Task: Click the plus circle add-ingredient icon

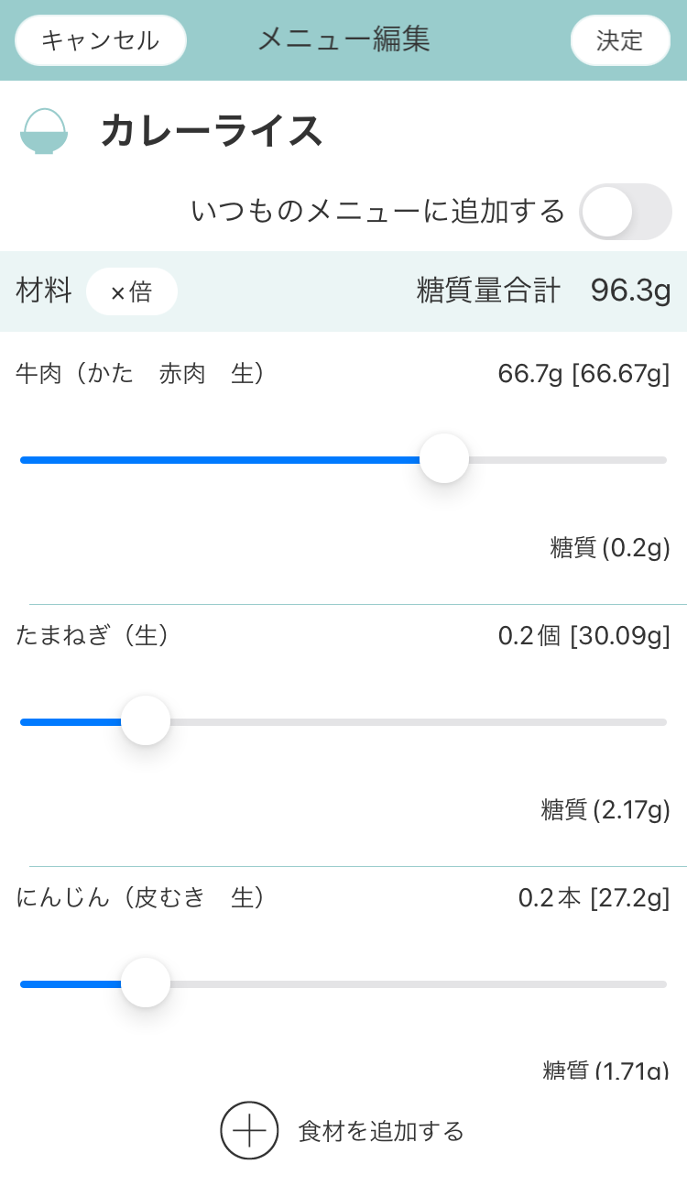Action: pyautogui.click(x=249, y=1130)
